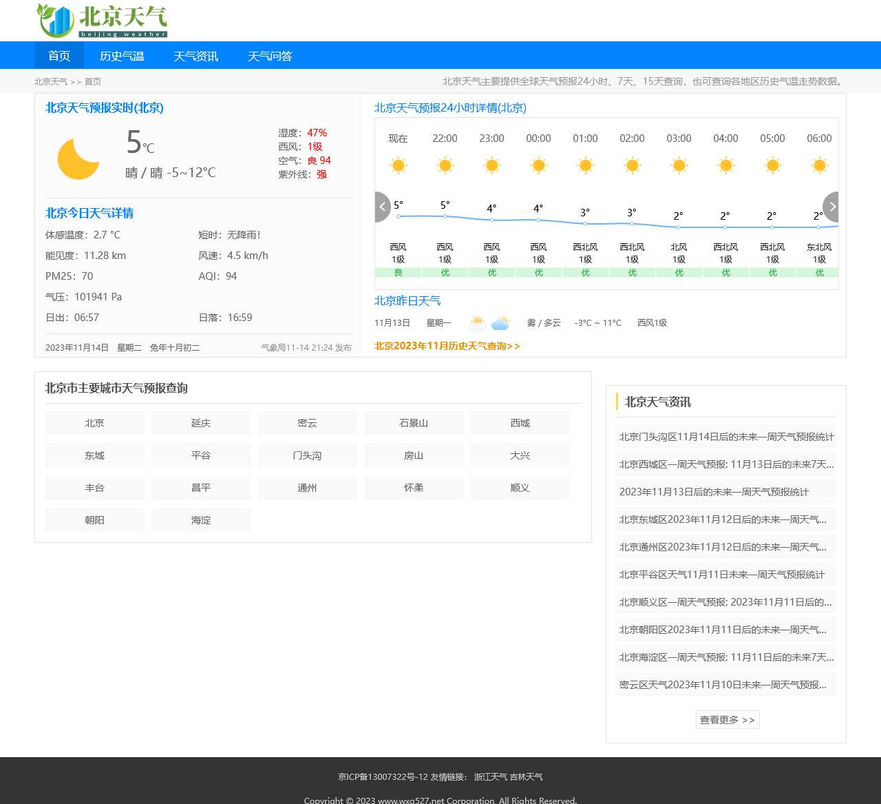Show earlier hours with left carousel arrow

[383, 207]
